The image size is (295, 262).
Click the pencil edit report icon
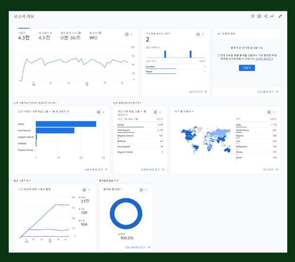coord(280,16)
